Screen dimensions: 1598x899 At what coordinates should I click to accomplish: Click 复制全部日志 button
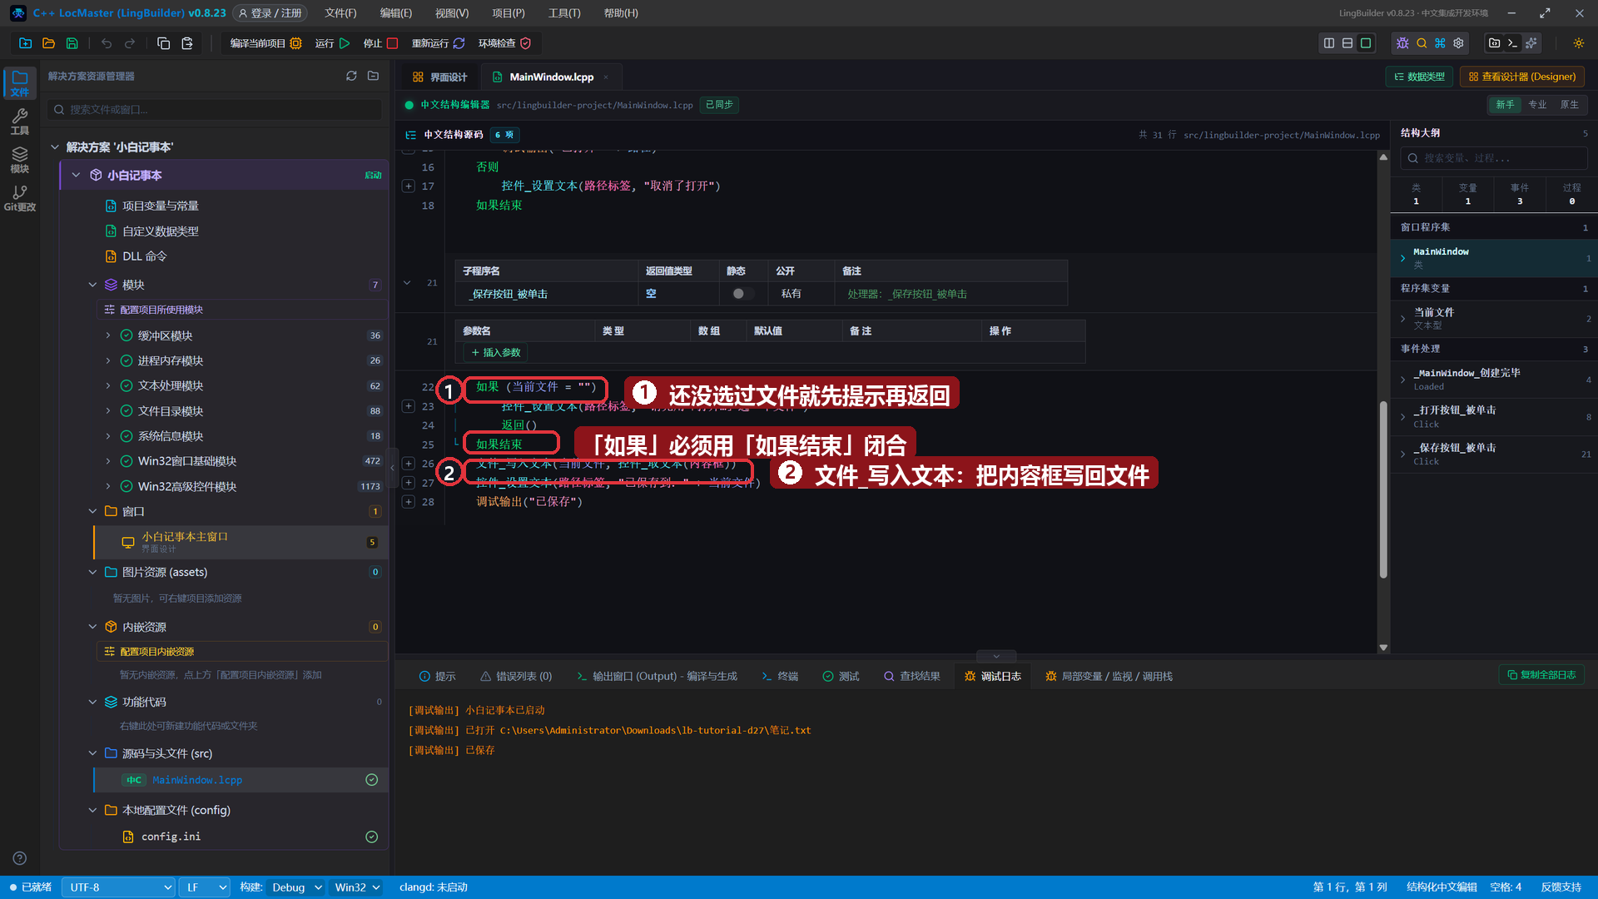tap(1541, 675)
